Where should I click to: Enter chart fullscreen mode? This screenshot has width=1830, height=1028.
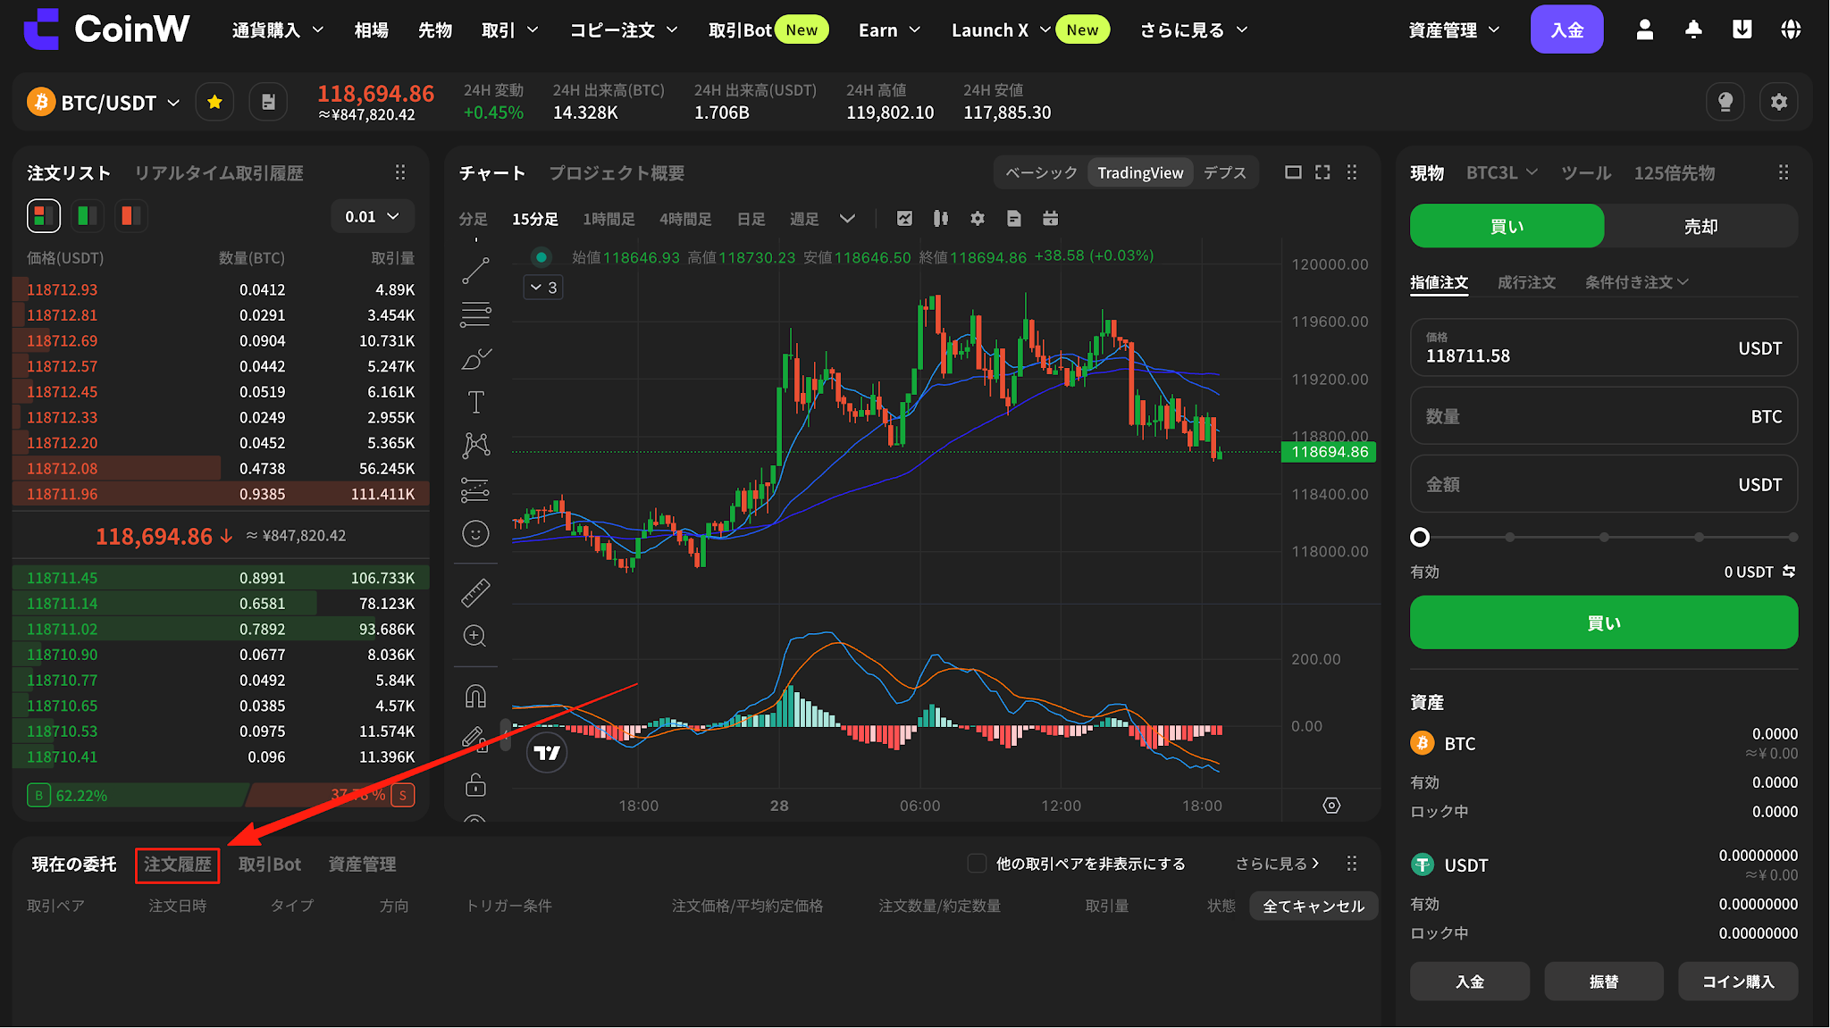pos(1322,172)
